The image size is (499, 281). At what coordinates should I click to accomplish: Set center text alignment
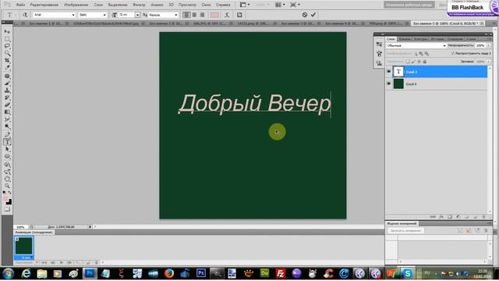pyautogui.click(x=194, y=15)
